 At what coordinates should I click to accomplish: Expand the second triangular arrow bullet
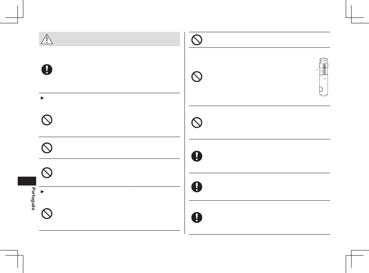[42, 192]
